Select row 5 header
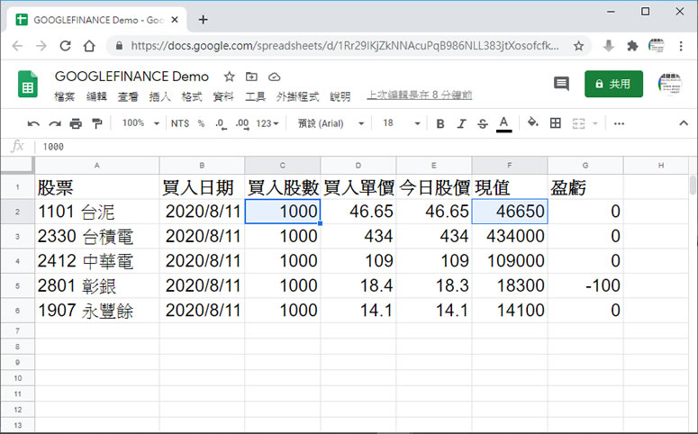The width and height of the screenshot is (698, 434). [x=17, y=285]
